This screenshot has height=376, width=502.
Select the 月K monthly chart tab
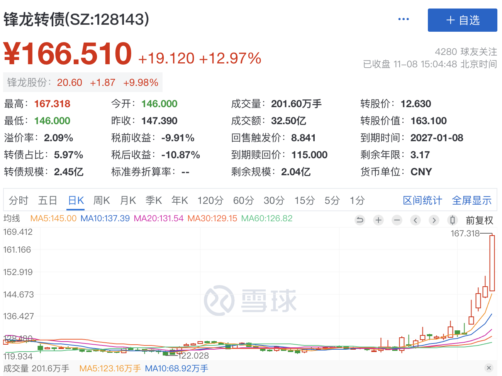pos(128,200)
